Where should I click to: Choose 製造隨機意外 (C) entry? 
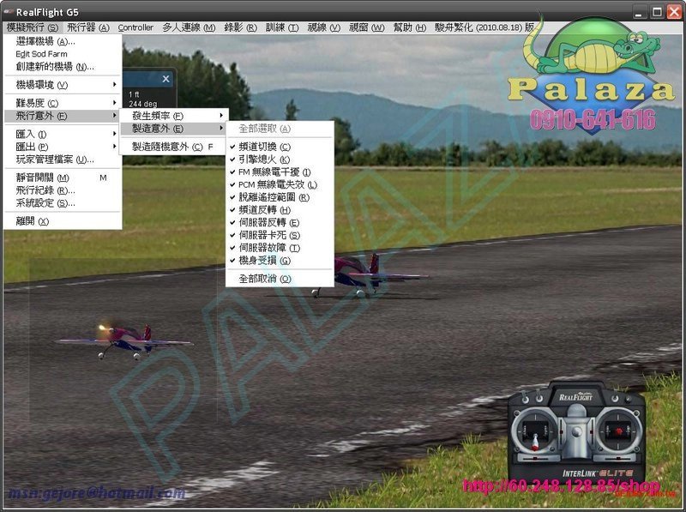coord(174,147)
